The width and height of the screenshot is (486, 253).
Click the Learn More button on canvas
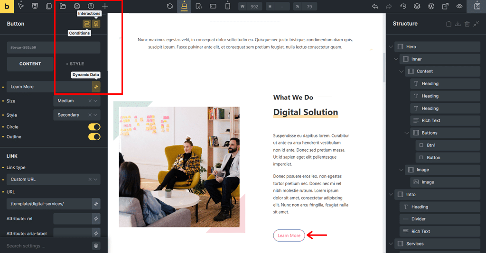pos(289,235)
